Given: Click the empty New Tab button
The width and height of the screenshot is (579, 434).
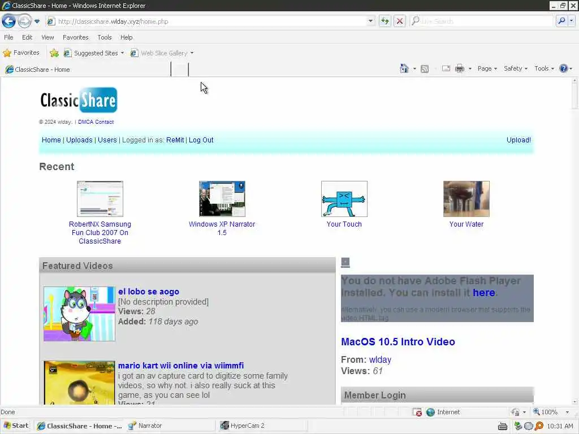Looking at the screenshot, I should (180, 70).
